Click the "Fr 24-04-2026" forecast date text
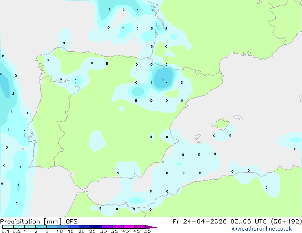The width and height of the screenshot is (302, 233). pos(200,222)
